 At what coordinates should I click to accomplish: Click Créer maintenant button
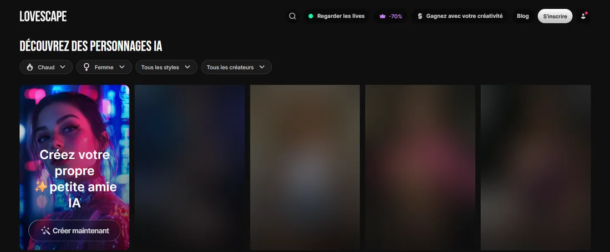tap(75, 230)
